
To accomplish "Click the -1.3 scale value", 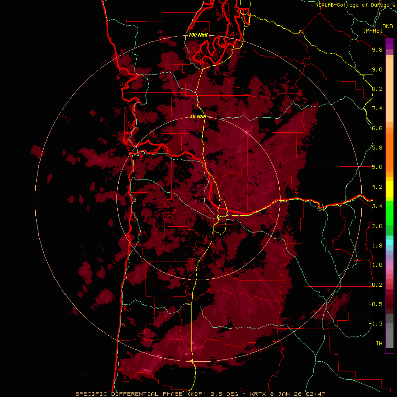I will click(375, 324).
